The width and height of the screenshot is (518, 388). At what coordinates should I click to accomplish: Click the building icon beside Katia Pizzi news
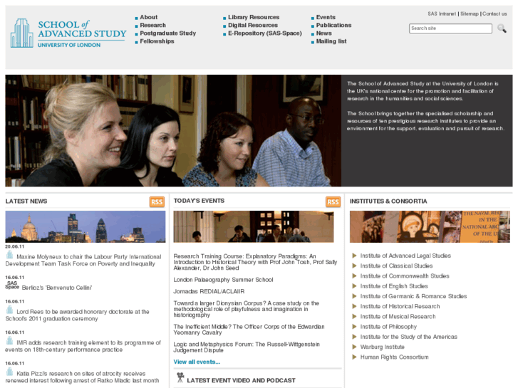click(x=10, y=372)
